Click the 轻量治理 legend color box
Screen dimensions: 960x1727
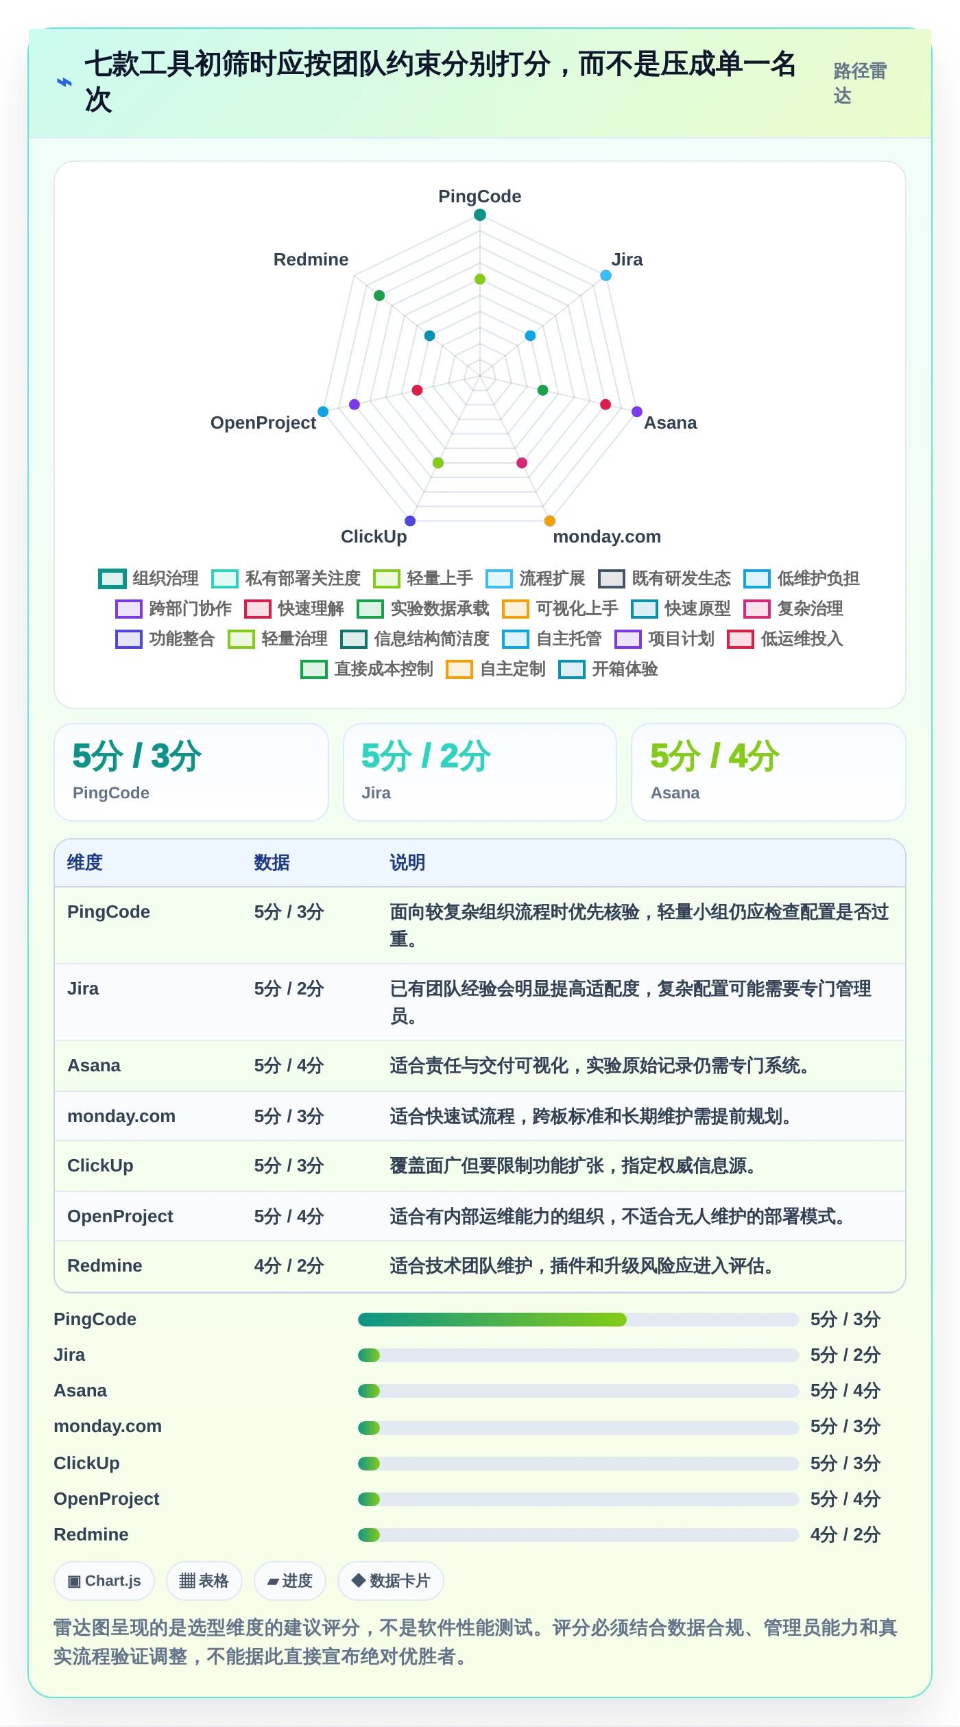241,639
